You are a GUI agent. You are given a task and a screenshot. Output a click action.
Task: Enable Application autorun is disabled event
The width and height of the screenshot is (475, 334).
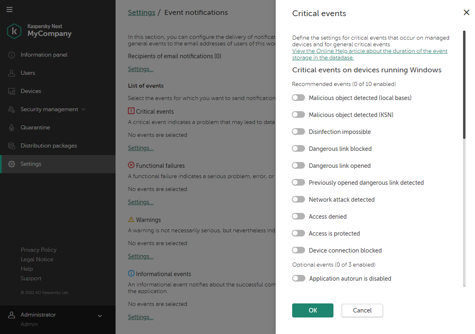(298, 278)
